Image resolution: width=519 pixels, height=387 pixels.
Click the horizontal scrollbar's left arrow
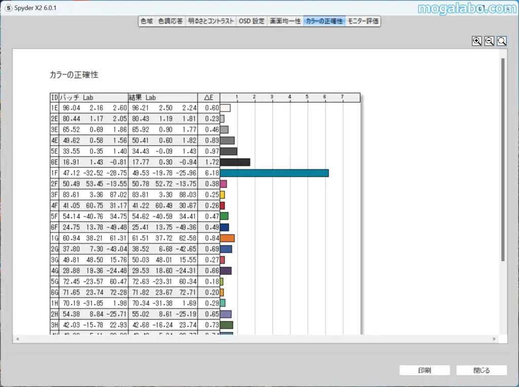pyautogui.click(x=17, y=338)
